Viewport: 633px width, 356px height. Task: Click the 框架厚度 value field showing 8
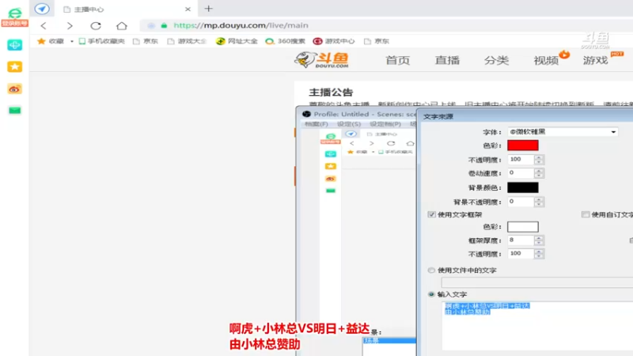tap(521, 240)
